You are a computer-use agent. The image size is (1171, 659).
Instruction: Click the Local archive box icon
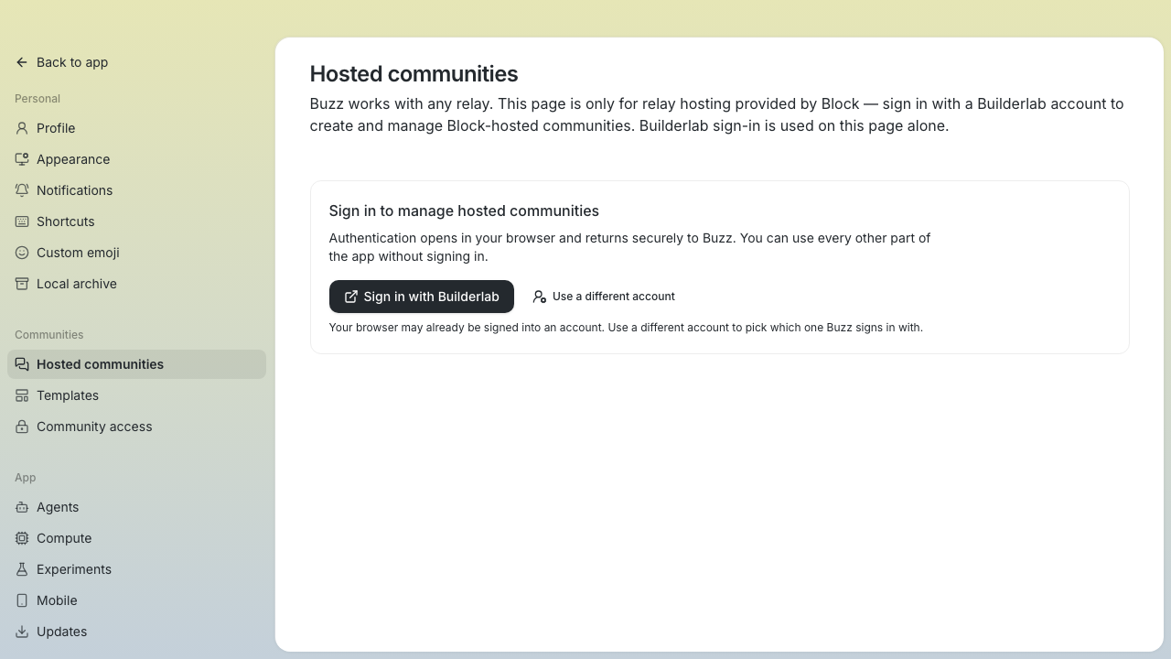click(22, 284)
